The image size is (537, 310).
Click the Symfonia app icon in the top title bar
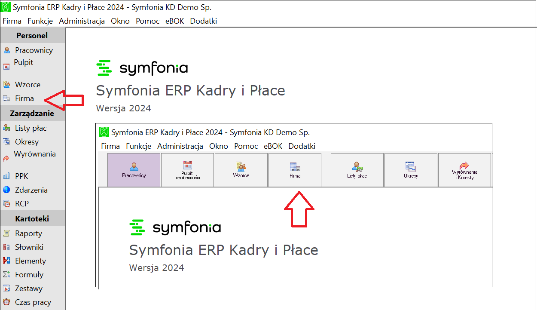point(6,8)
